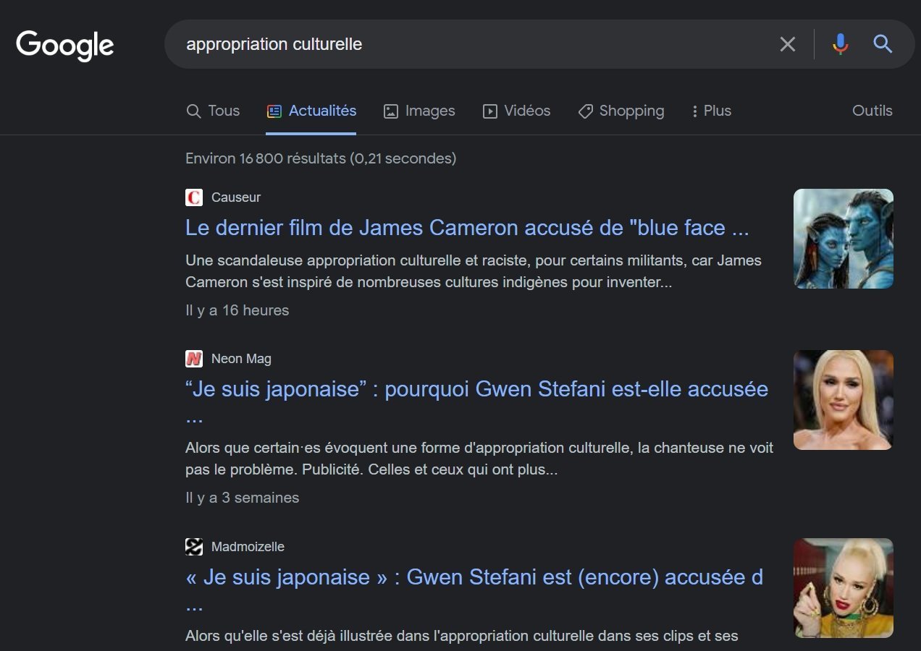921x651 pixels.
Task: Click 'Il y a 16 heures' timestamp
Action: coord(237,310)
